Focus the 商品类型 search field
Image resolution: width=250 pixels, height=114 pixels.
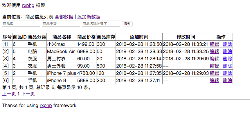pyautogui.click(x=61, y=24)
